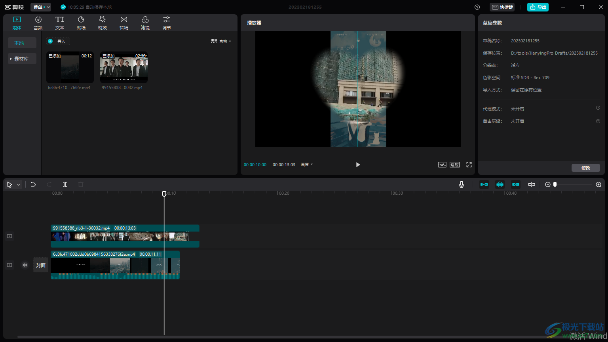Open the 特效 effects tab
The height and width of the screenshot is (342, 608).
point(103,23)
